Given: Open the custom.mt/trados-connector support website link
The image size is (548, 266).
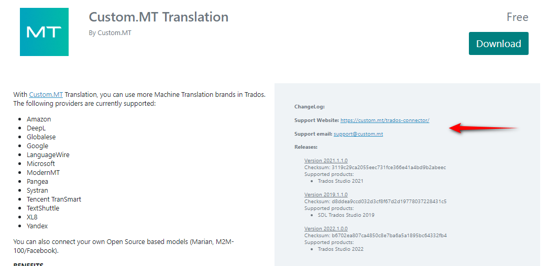Looking at the screenshot, I should [385, 120].
